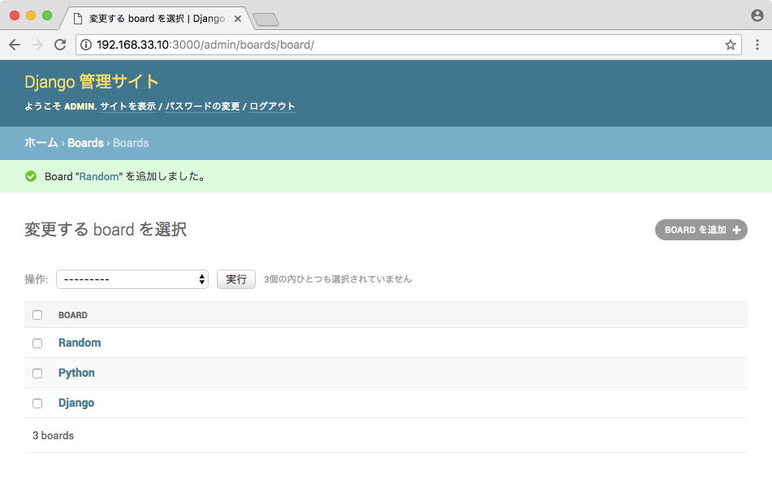772x479 pixels.
Task: Open Boards app link in breadcrumb
Action: [x=86, y=143]
